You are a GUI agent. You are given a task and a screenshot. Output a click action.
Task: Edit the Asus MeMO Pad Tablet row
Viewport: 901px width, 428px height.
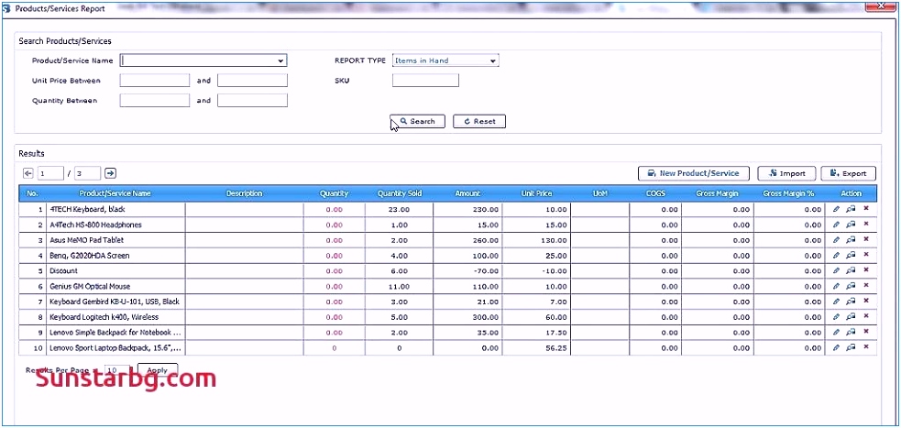(x=836, y=240)
